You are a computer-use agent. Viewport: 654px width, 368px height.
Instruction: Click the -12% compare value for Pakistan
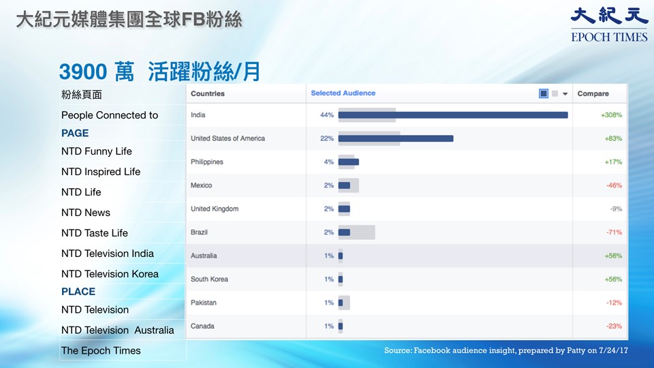[614, 303]
